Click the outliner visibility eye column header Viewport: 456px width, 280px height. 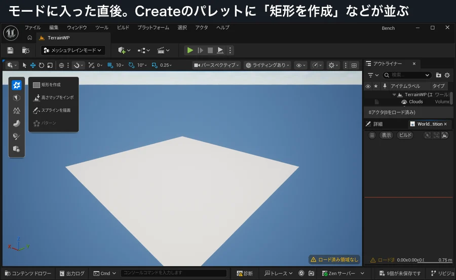point(368,86)
